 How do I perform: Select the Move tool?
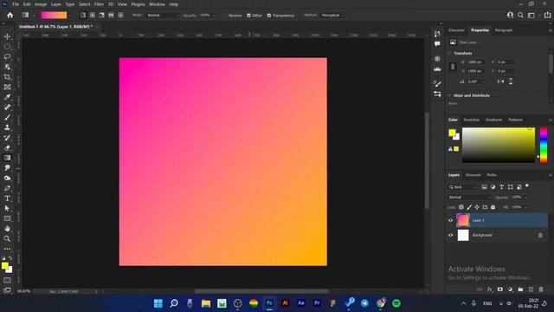(7, 36)
